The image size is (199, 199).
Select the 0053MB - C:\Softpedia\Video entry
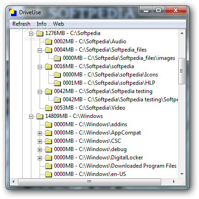[89, 108]
